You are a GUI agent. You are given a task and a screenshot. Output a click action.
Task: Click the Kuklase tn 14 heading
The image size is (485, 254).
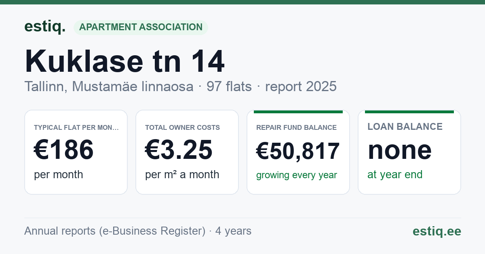pyautogui.click(x=124, y=61)
